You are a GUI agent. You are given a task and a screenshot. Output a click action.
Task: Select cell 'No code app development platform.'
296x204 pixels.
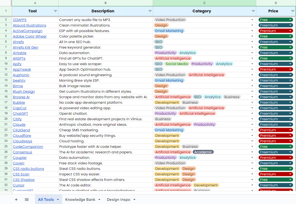(106, 102)
